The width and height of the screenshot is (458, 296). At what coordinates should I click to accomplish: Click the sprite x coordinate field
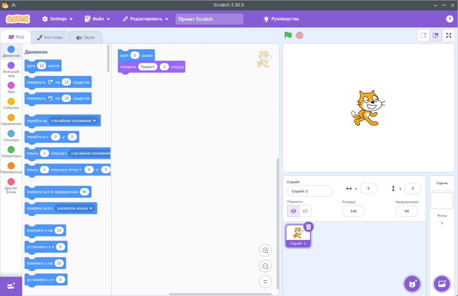368,189
